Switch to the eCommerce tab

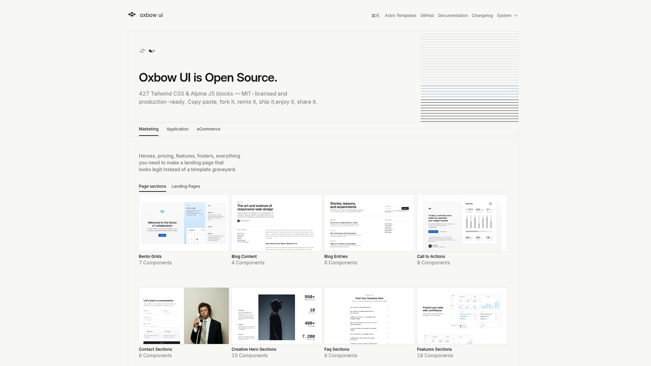pos(208,129)
